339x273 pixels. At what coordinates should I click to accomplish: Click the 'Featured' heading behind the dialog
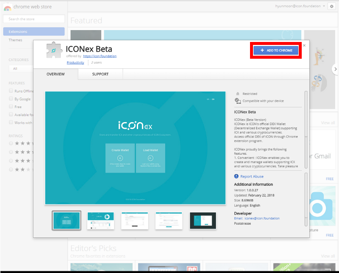(86, 20)
